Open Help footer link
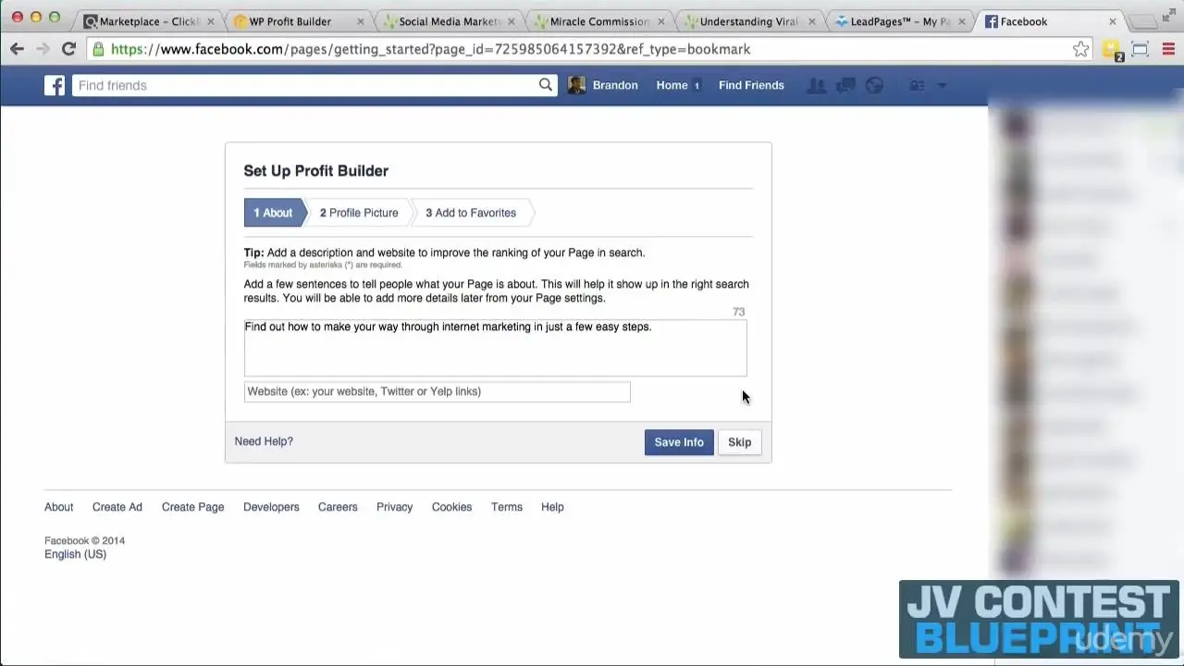This screenshot has width=1184, height=666. point(552,507)
